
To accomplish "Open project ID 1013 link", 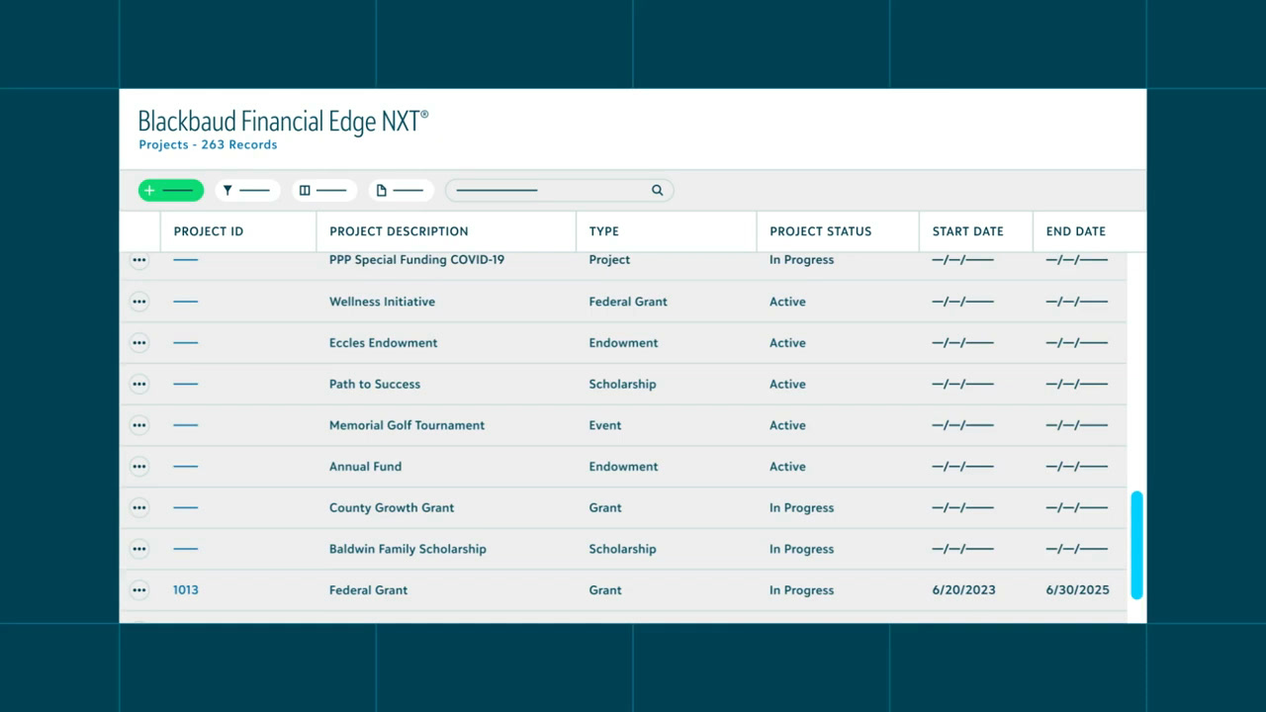I will click(186, 590).
